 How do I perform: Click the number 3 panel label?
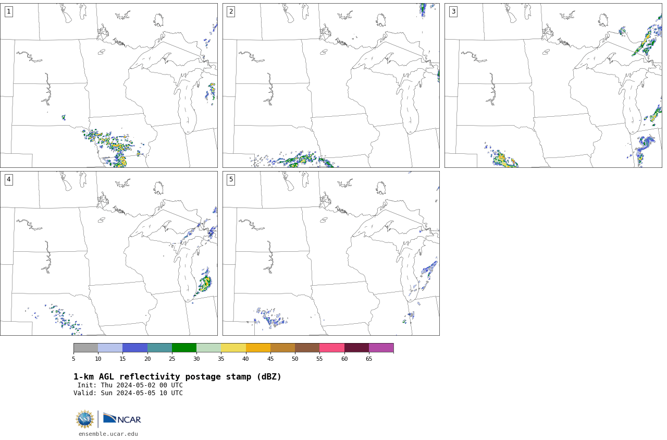point(453,11)
